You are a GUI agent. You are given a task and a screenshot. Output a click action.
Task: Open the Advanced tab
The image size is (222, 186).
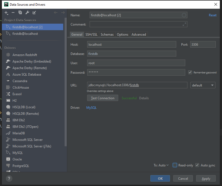point(139,34)
